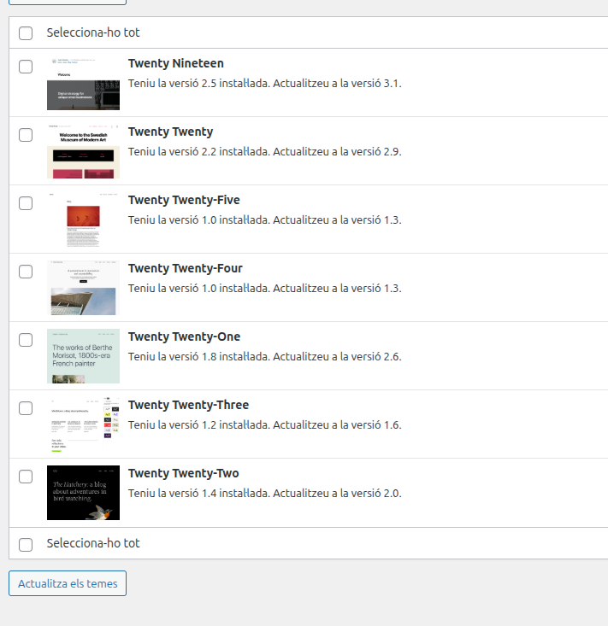Select the Twenty Nineteen theme checkbox
Image resolution: width=608 pixels, height=626 pixels.
click(26, 67)
